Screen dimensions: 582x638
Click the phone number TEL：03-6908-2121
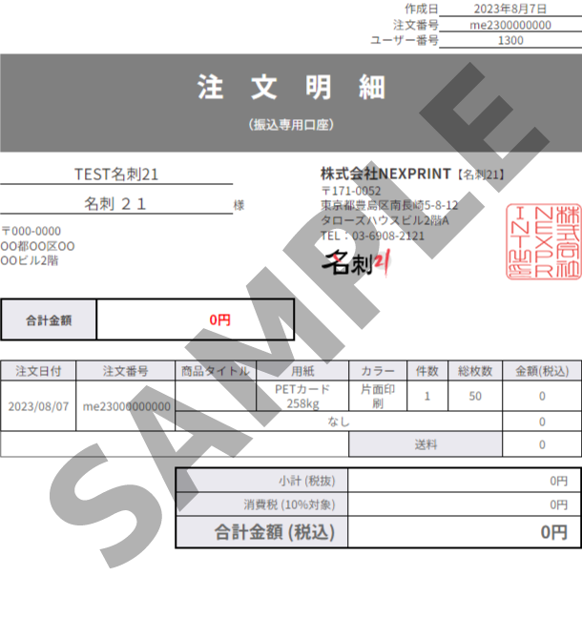point(372,236)
